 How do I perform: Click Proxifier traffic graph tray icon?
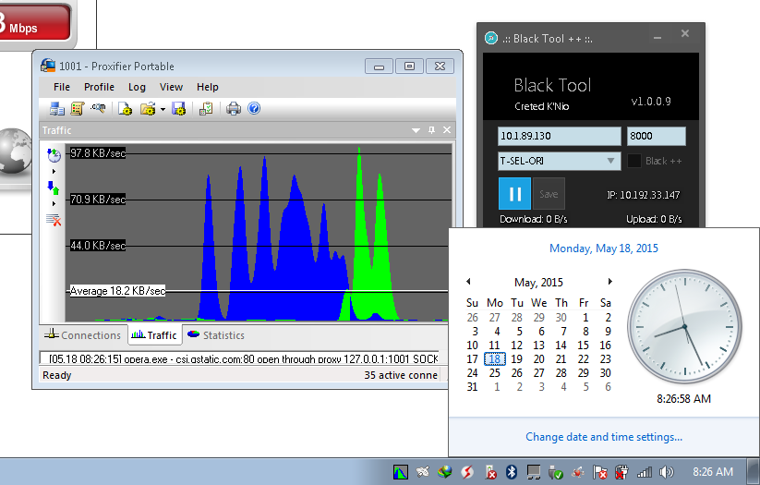tap(401, 472)
